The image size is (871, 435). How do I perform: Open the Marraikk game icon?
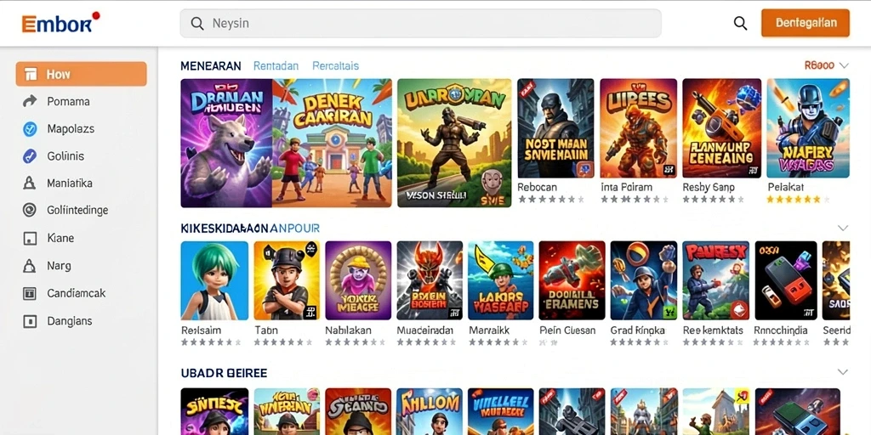click(500, 280)
